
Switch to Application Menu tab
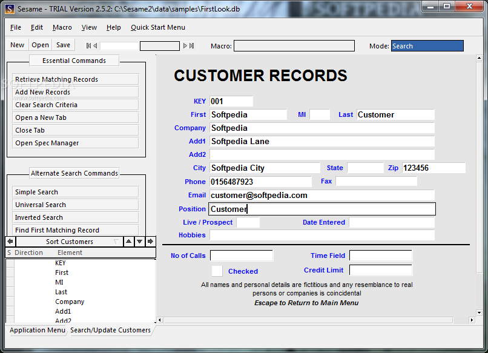coord(37,330)
